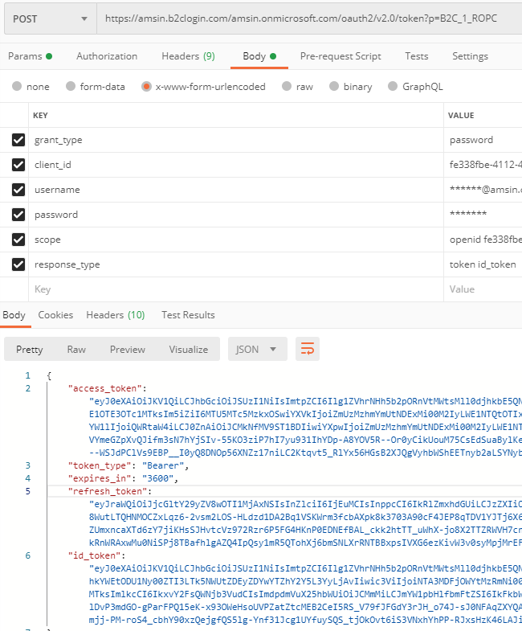Screen dimensions: 522x631
Task: Switch response view to Raw
Action: (x=76, y=350)
